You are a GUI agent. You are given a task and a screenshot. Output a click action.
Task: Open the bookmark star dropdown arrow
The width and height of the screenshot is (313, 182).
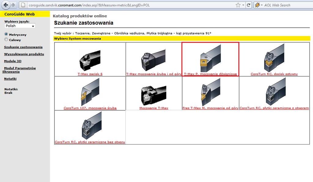(x=243, y=5)
